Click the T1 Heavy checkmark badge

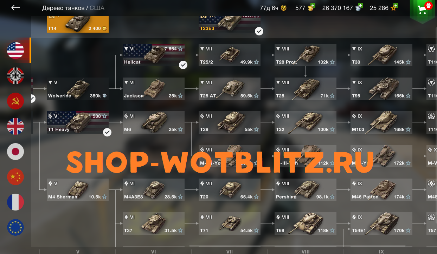tap(107, 132)
